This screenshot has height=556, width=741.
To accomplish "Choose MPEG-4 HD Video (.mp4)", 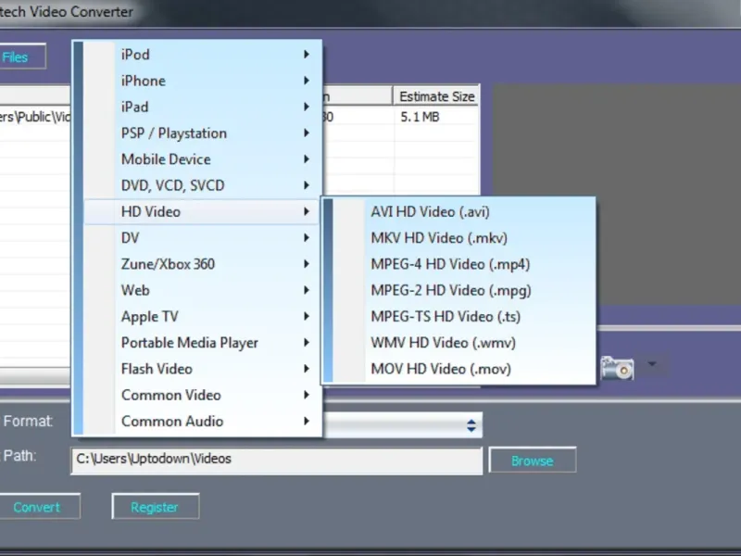I will [x=464, y=264].
